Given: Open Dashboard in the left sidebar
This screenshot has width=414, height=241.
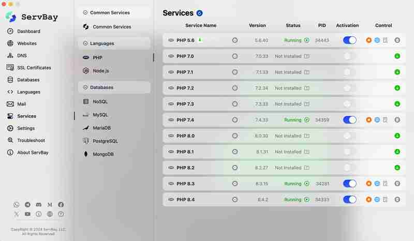Looking at the screenshot, I should (x=28, y=32).
